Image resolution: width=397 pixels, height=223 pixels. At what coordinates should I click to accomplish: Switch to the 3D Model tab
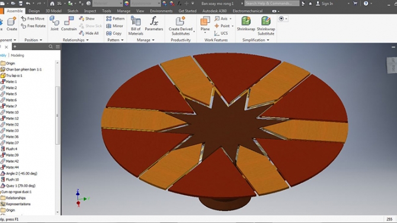[x=53, y=11]
